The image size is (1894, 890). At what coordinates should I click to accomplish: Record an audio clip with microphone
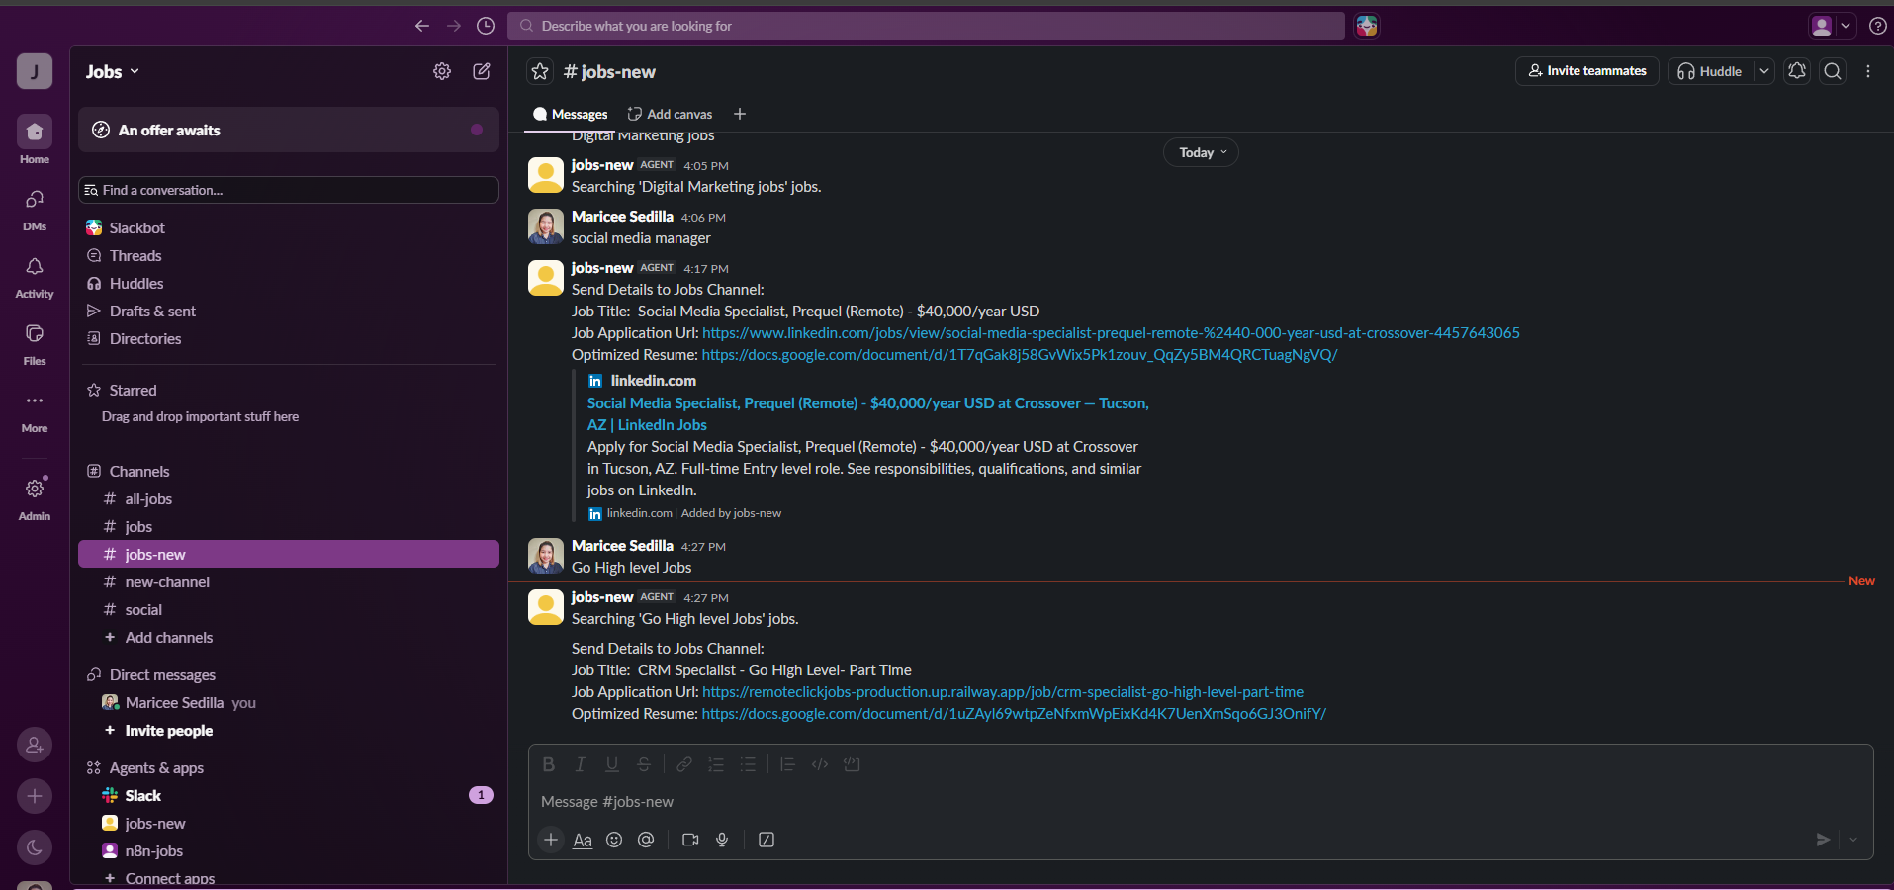pos(722,840)
